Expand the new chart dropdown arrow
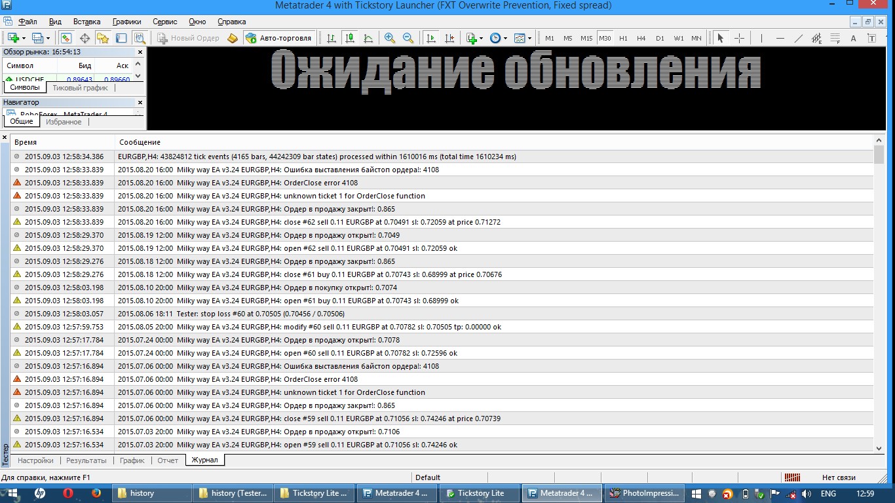This screenshot has height=503, width=895. [x=24, y=38]
